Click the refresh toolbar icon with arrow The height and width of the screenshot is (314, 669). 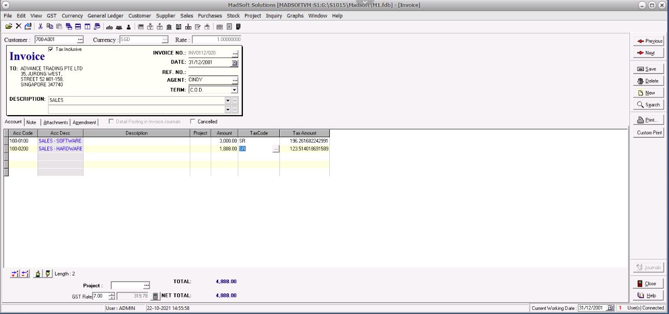pyautogui.click(x=28, y=26)
